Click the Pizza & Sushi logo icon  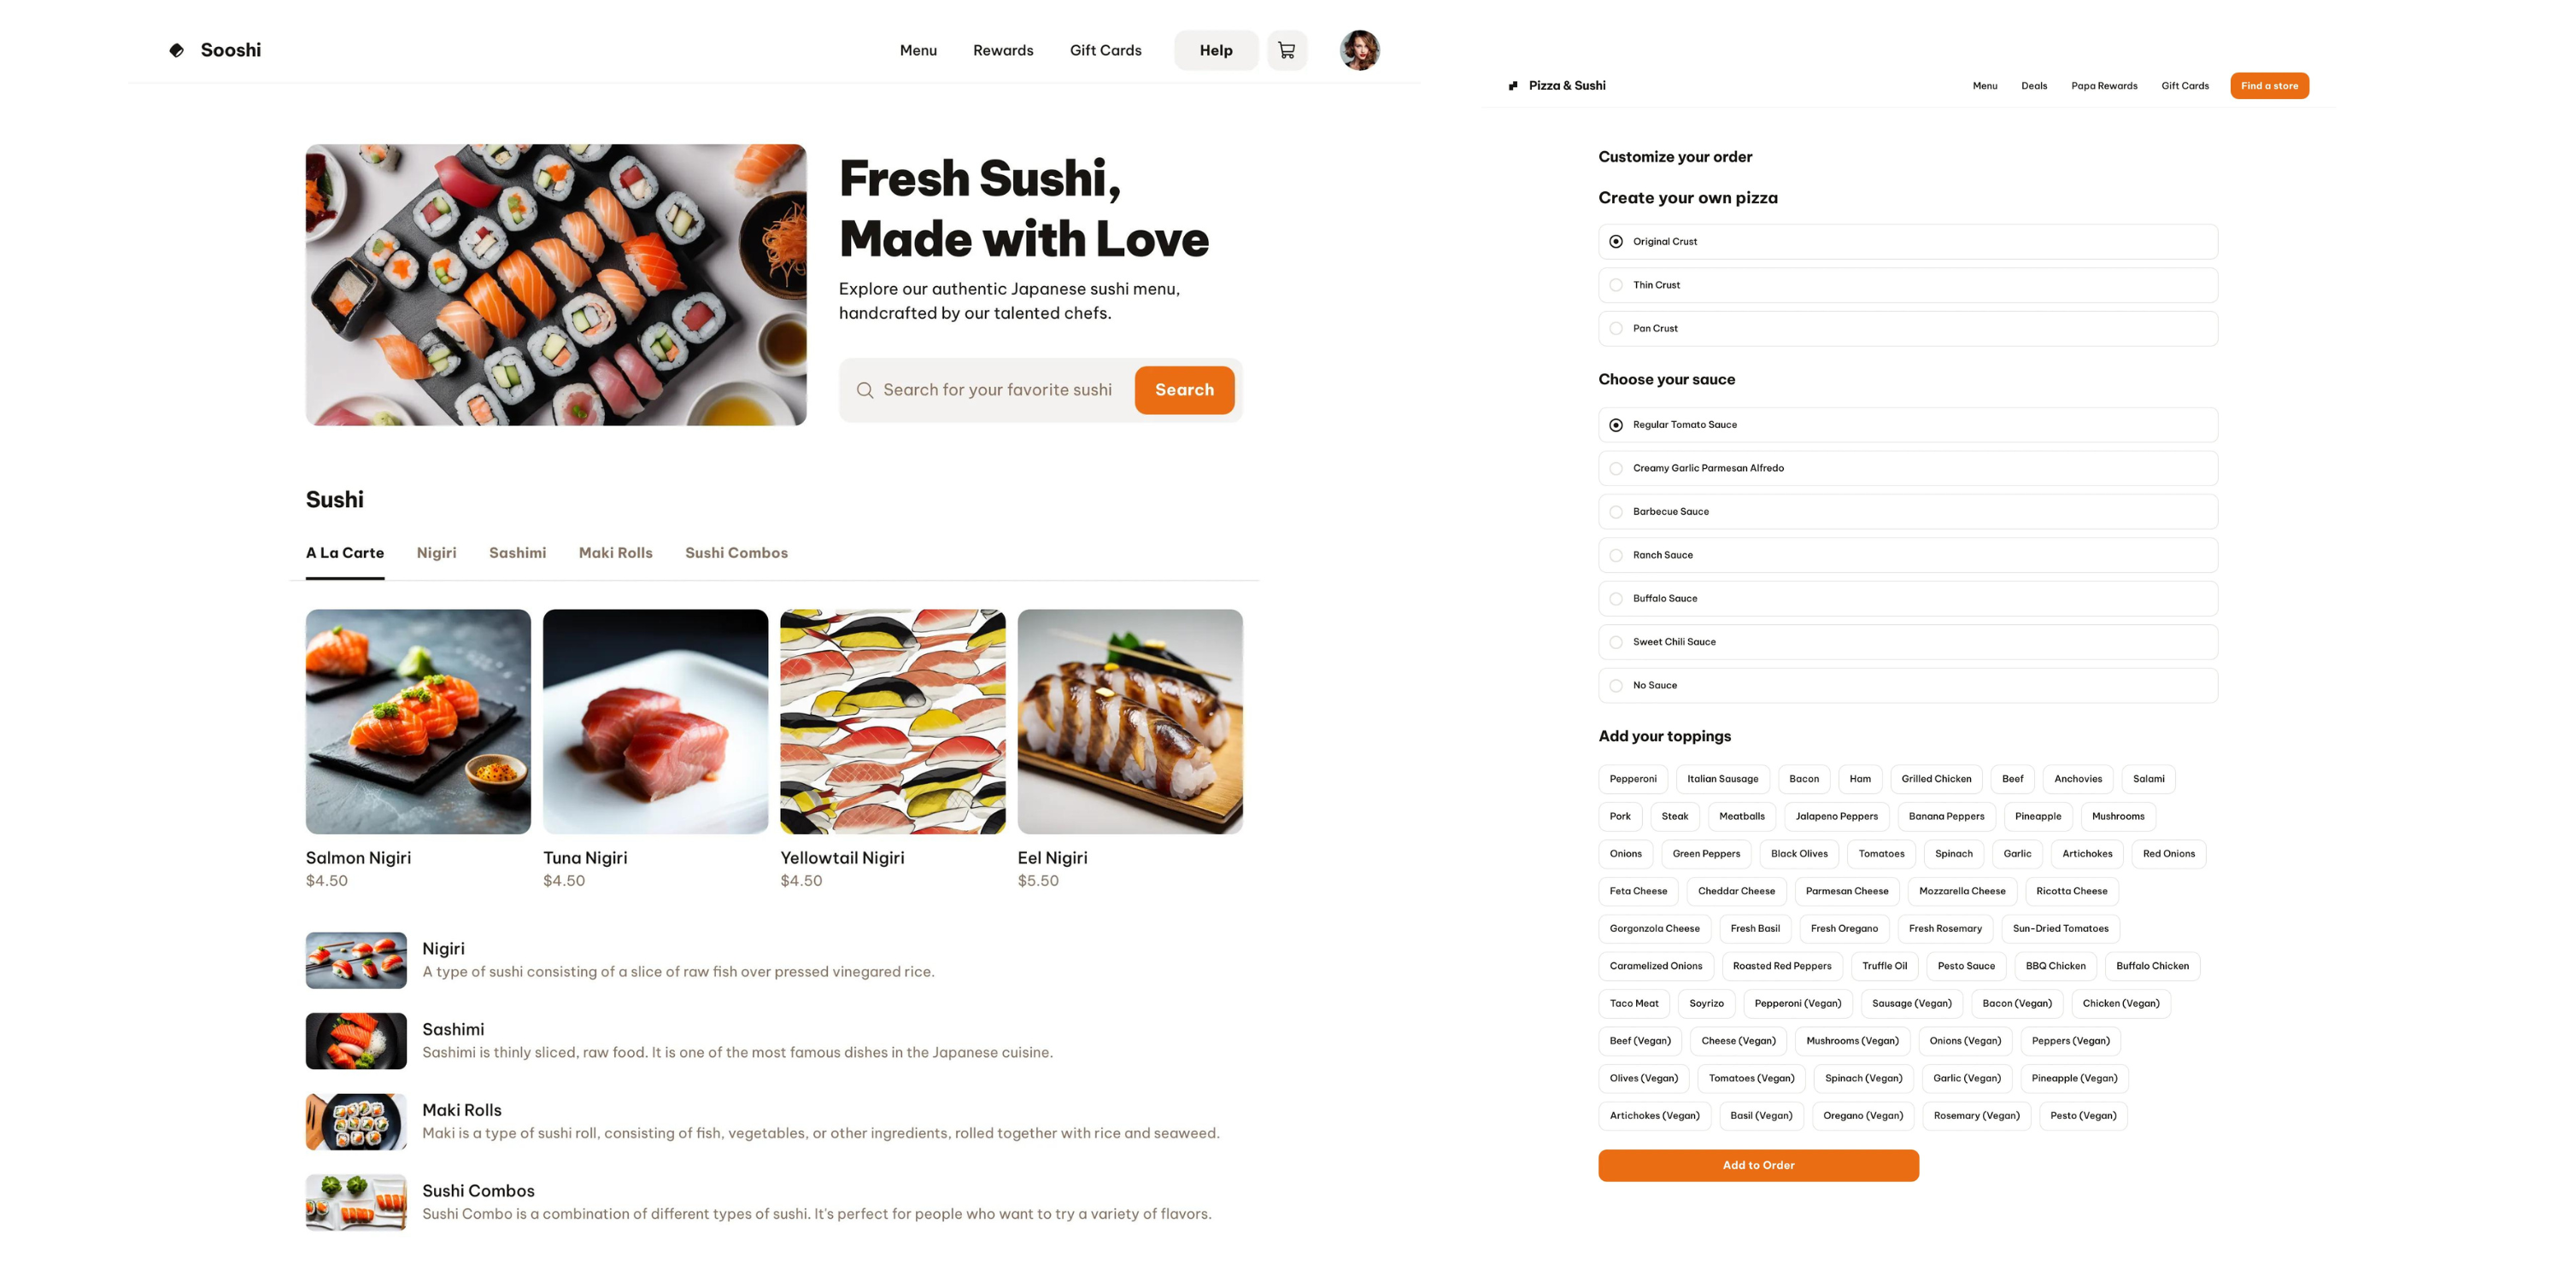pyautogui.click(x=1513, y=85)
